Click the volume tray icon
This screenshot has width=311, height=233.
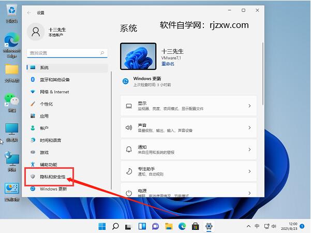pyautogui.click(x=274, y=226)
